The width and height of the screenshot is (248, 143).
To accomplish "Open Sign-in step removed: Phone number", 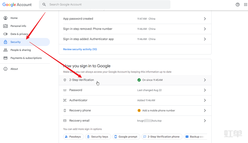I will click(135, 29).
